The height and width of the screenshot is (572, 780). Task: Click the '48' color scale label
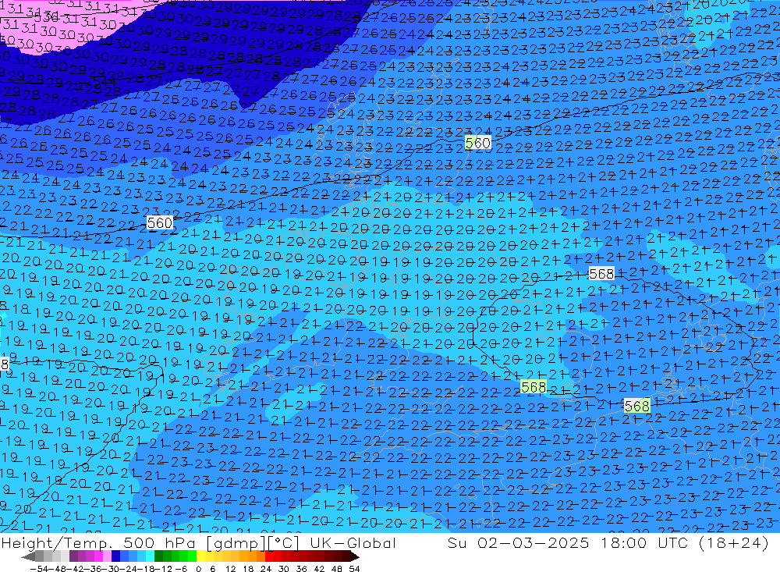click(337, 569)
